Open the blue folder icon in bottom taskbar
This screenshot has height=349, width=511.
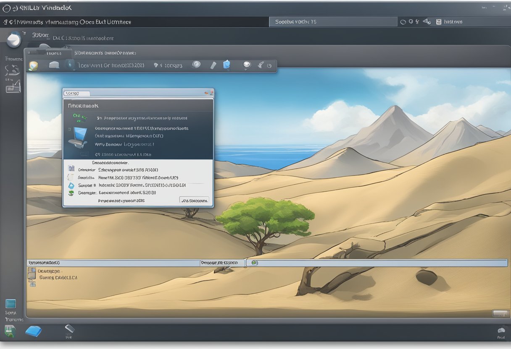coord(33,331)
